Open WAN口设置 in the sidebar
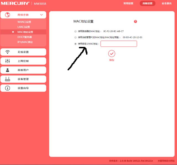The height and width of the screenshot is (165, 177). click(24, 22)
